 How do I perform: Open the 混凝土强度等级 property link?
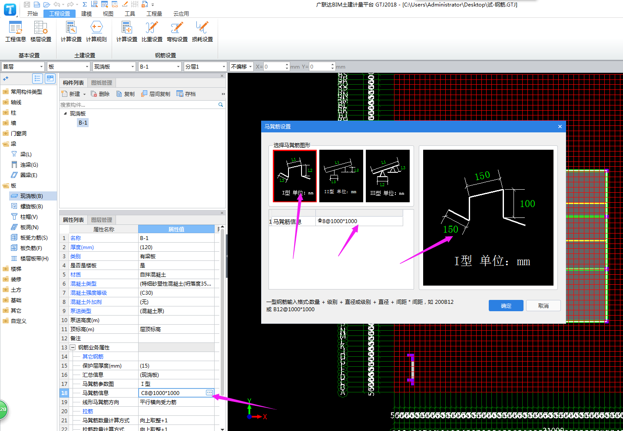[x=89, y=293]
